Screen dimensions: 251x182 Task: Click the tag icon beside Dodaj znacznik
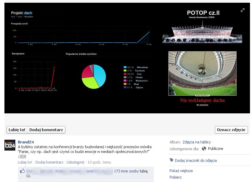[x=171, y=160]
